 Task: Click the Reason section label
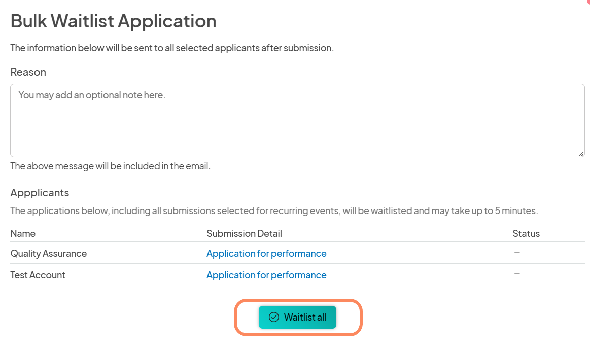(28, 72)
